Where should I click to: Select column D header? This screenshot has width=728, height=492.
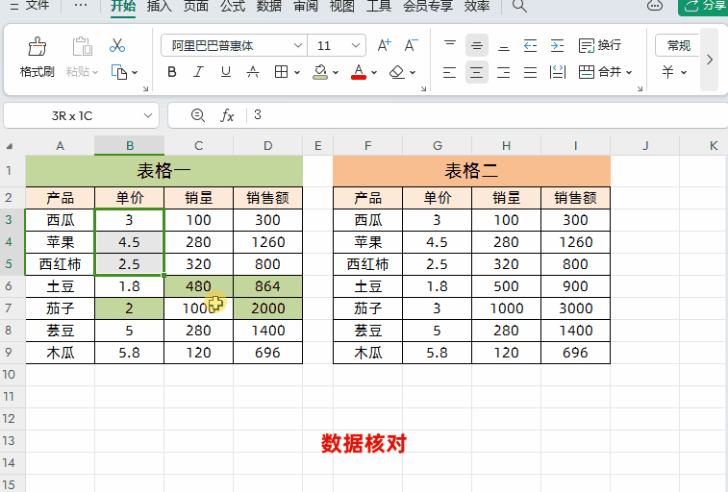tap(268, 146)
